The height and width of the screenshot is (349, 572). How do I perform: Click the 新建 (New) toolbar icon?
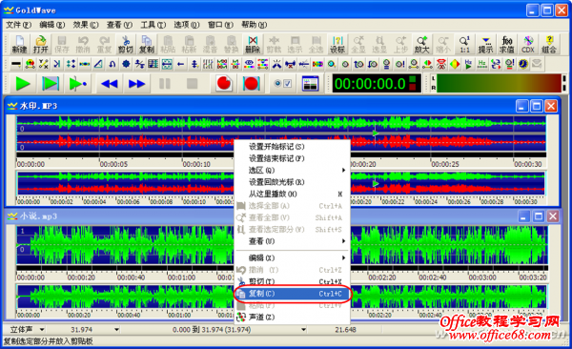coord(19,45)
